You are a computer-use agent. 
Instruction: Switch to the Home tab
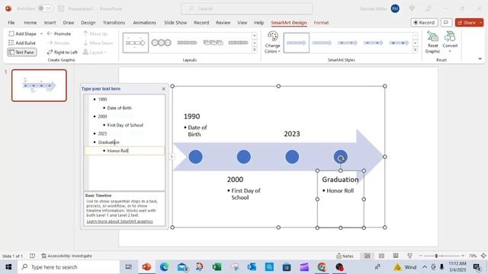point(30,23)
